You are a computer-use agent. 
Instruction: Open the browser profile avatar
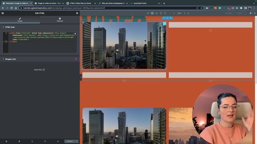click(x=250, y=8)
